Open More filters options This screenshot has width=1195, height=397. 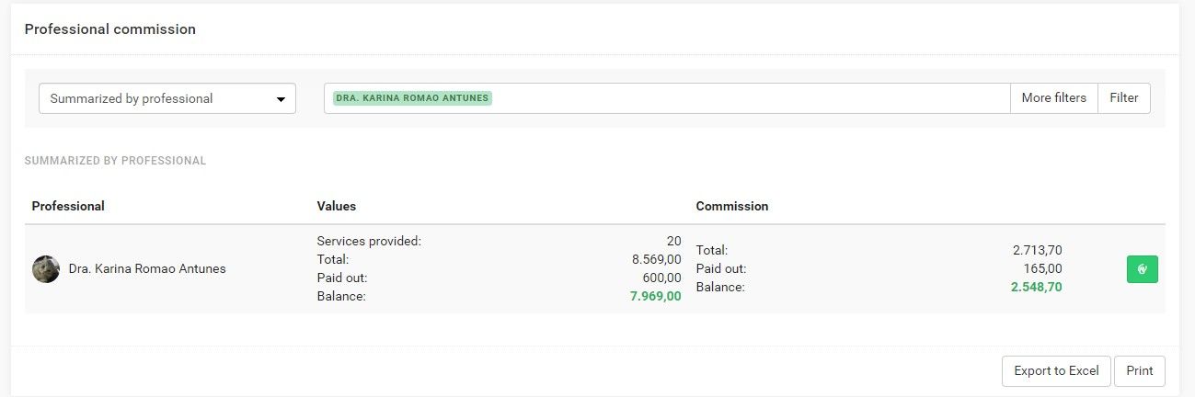pos(1053,98)
